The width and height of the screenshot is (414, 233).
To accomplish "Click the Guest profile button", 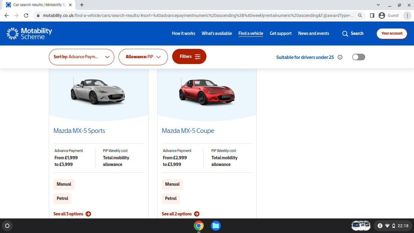I will pyautogui.click(x=389, y=15).
